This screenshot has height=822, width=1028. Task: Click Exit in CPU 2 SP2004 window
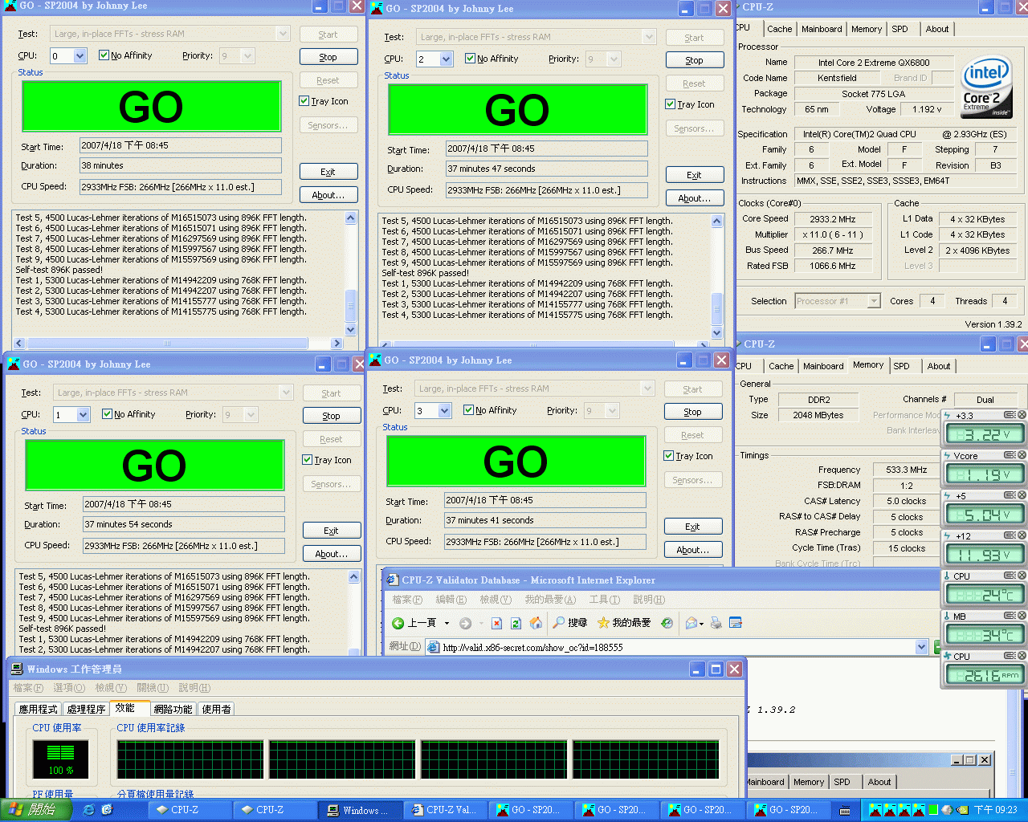(x=695, y=175)
